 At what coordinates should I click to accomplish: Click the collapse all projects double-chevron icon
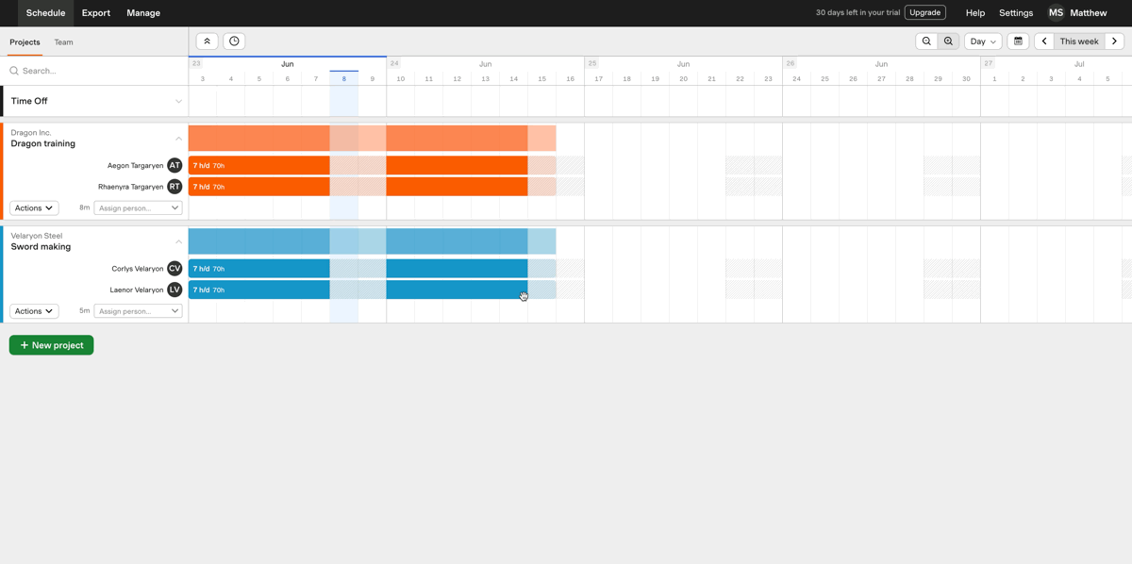tap(207, 41)
